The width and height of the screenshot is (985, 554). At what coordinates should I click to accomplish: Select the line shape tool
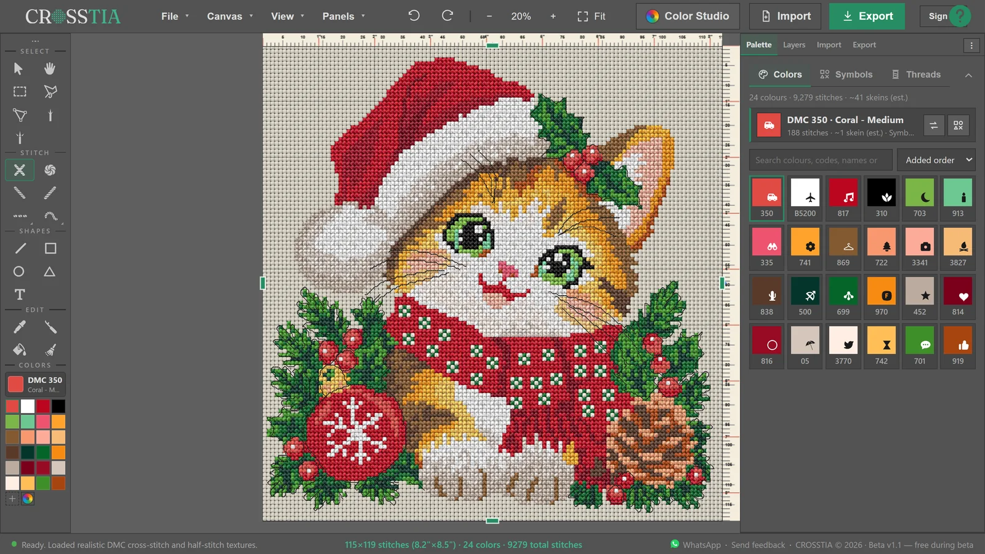tap(20, 249)
